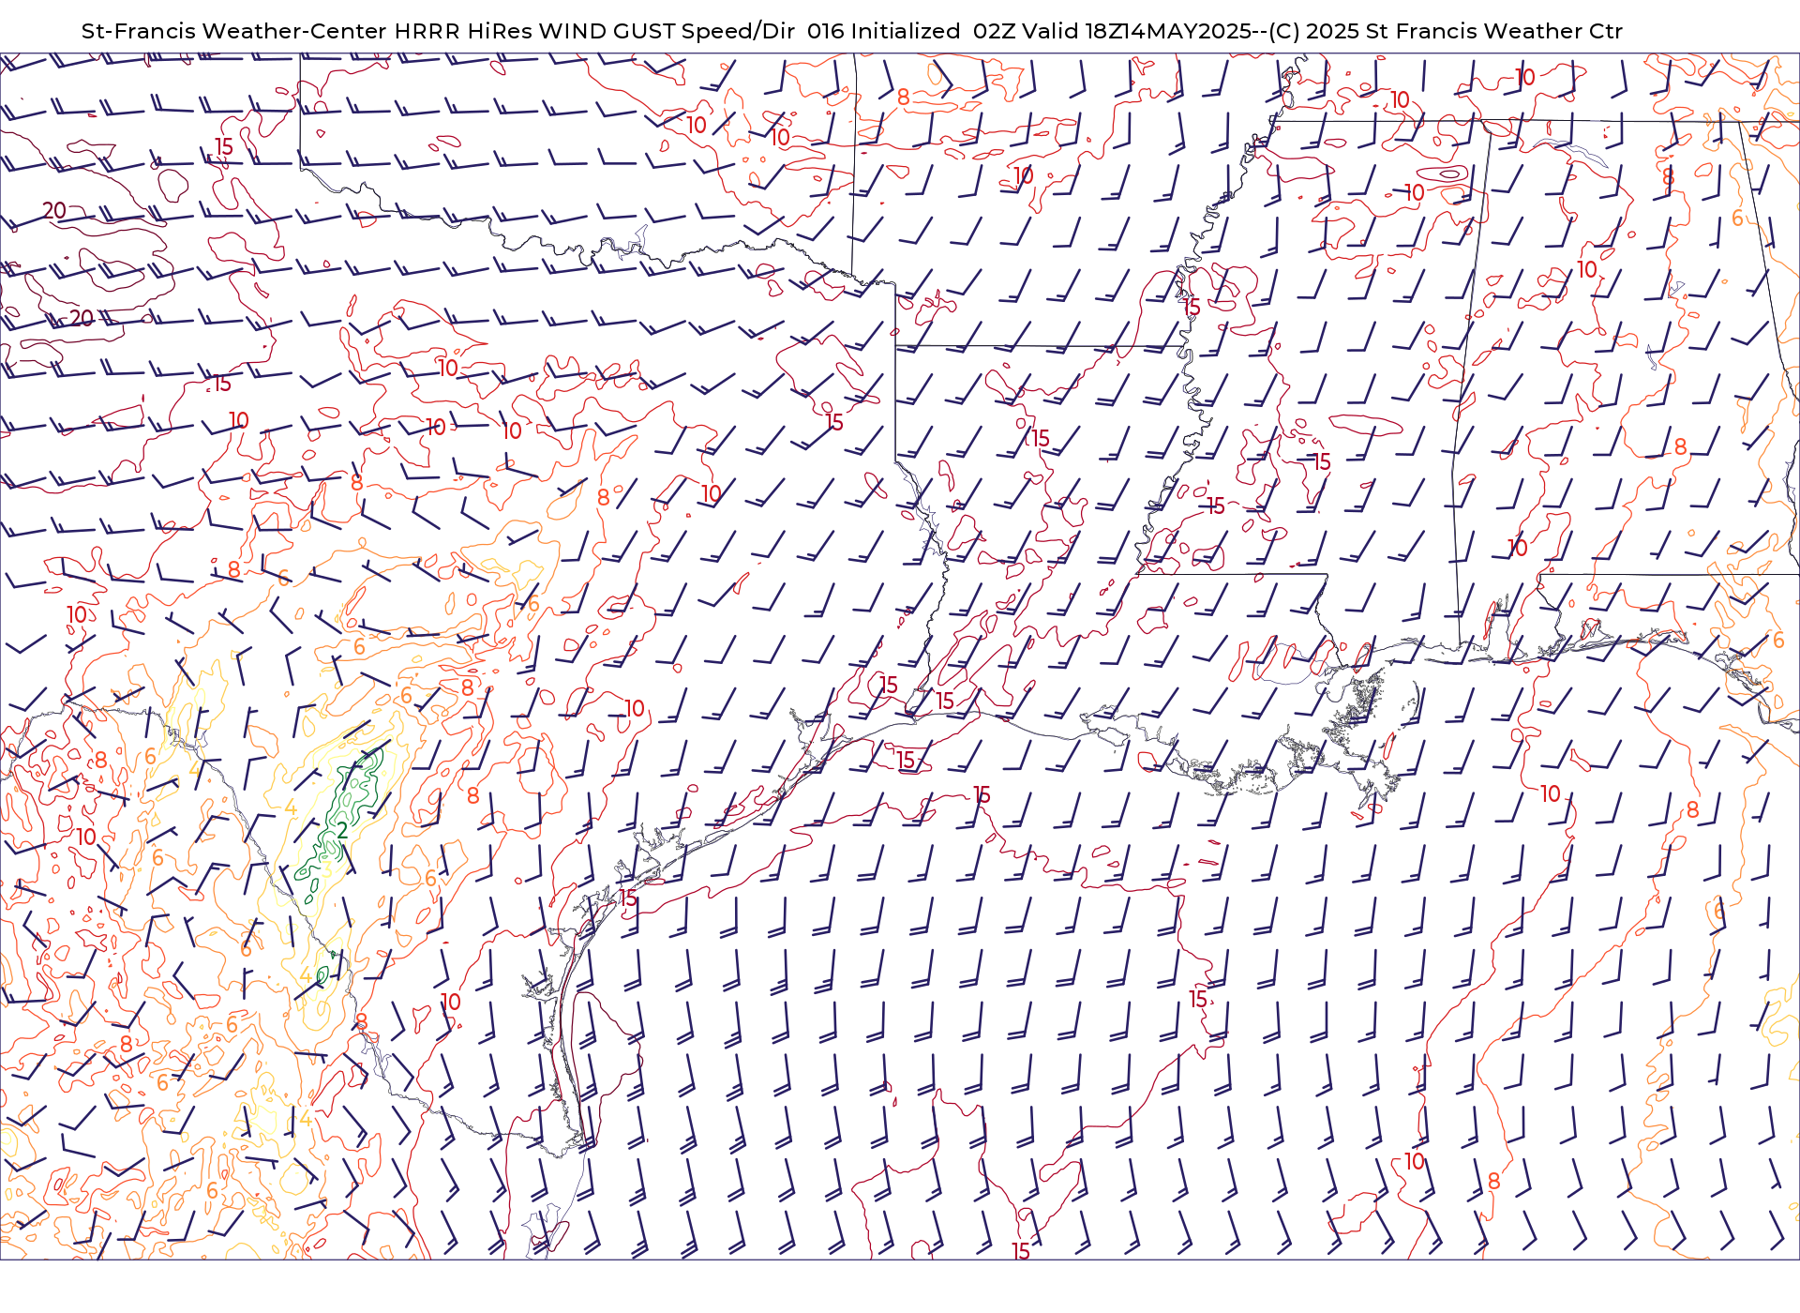Click the "HRRR HiRes WIND GUST Speed/Dir" title text
Screen dimensions: 1800x1313
(594, 31)
